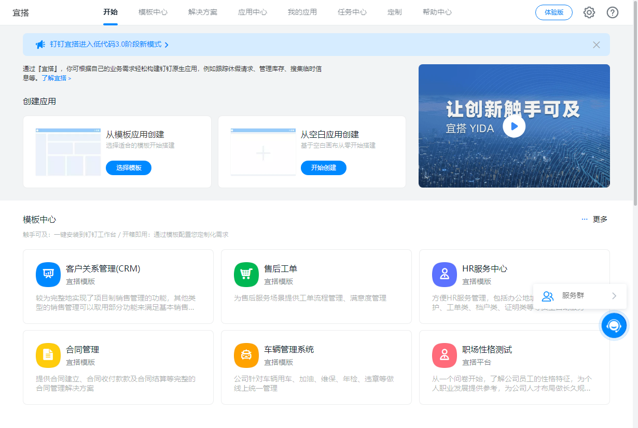The width and height of the screenshot is (638, 428).
Task: Open the 钉钉宜搭进入低代码3.0阶段新模式 link
Action: point(106,45)
